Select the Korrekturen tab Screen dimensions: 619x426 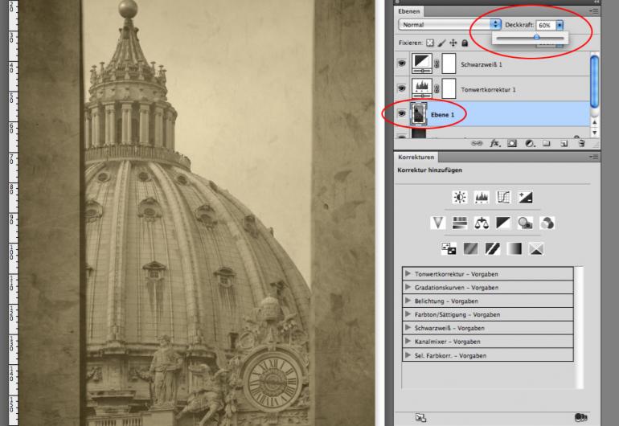pyautogui.click(x=416, y=157)
